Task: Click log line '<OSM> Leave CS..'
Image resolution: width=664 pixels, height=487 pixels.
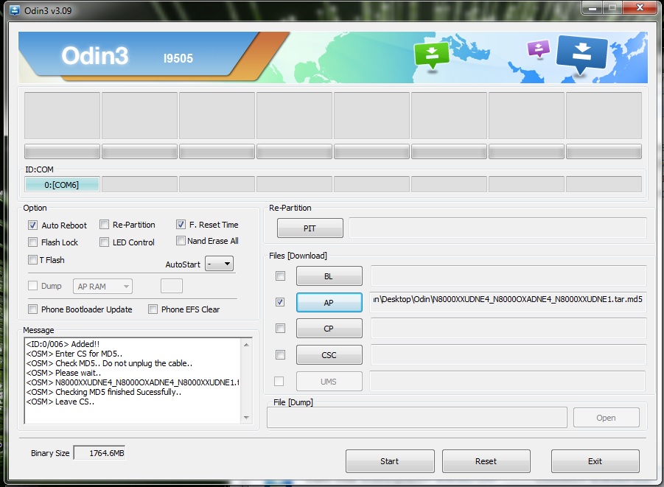Action: (60, 402)
